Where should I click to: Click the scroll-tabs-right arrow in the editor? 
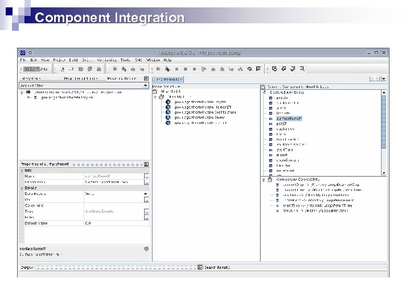pos(378,78)
